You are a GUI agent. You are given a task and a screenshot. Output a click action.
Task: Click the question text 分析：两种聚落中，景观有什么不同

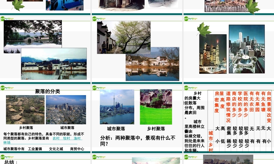click(x=138, y=141)
